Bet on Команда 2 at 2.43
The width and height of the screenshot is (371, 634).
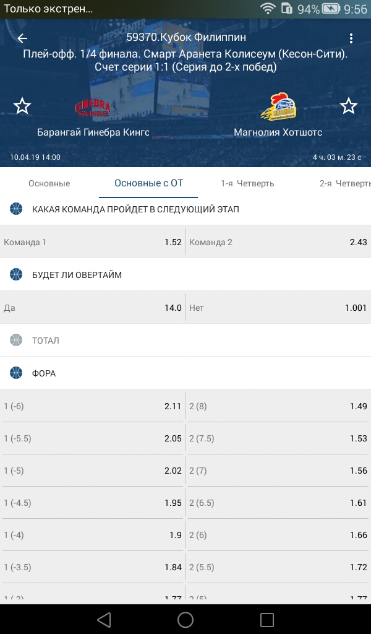(x=278, y=242)
